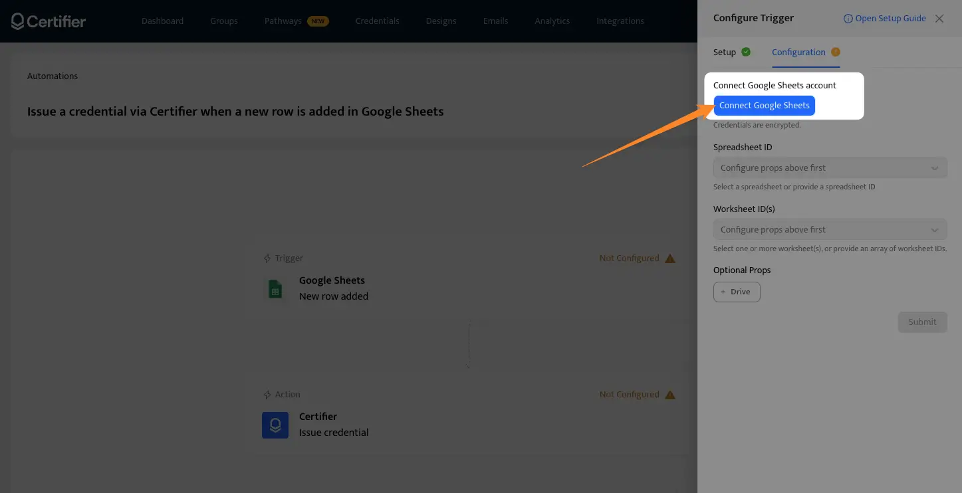
Task: Open the Analytics nav item
Action: pyautogui.click(x=552, y=21)
